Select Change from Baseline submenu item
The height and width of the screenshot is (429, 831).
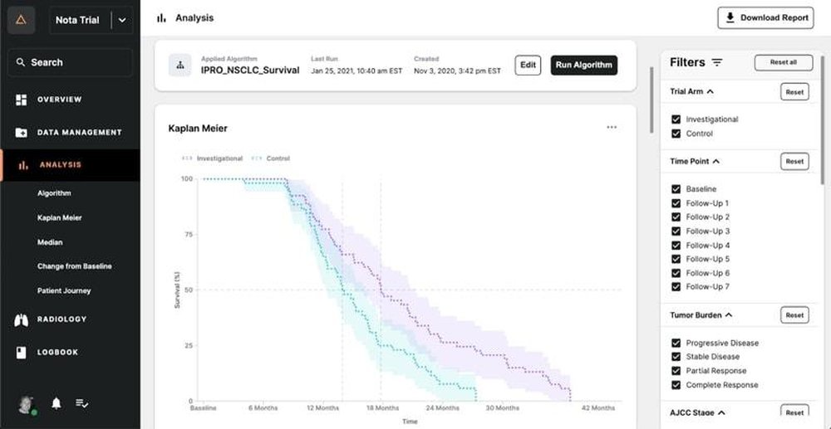75,266
